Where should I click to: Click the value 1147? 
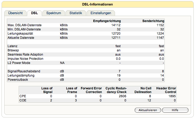pyautogui.click(x=160, y=38)
